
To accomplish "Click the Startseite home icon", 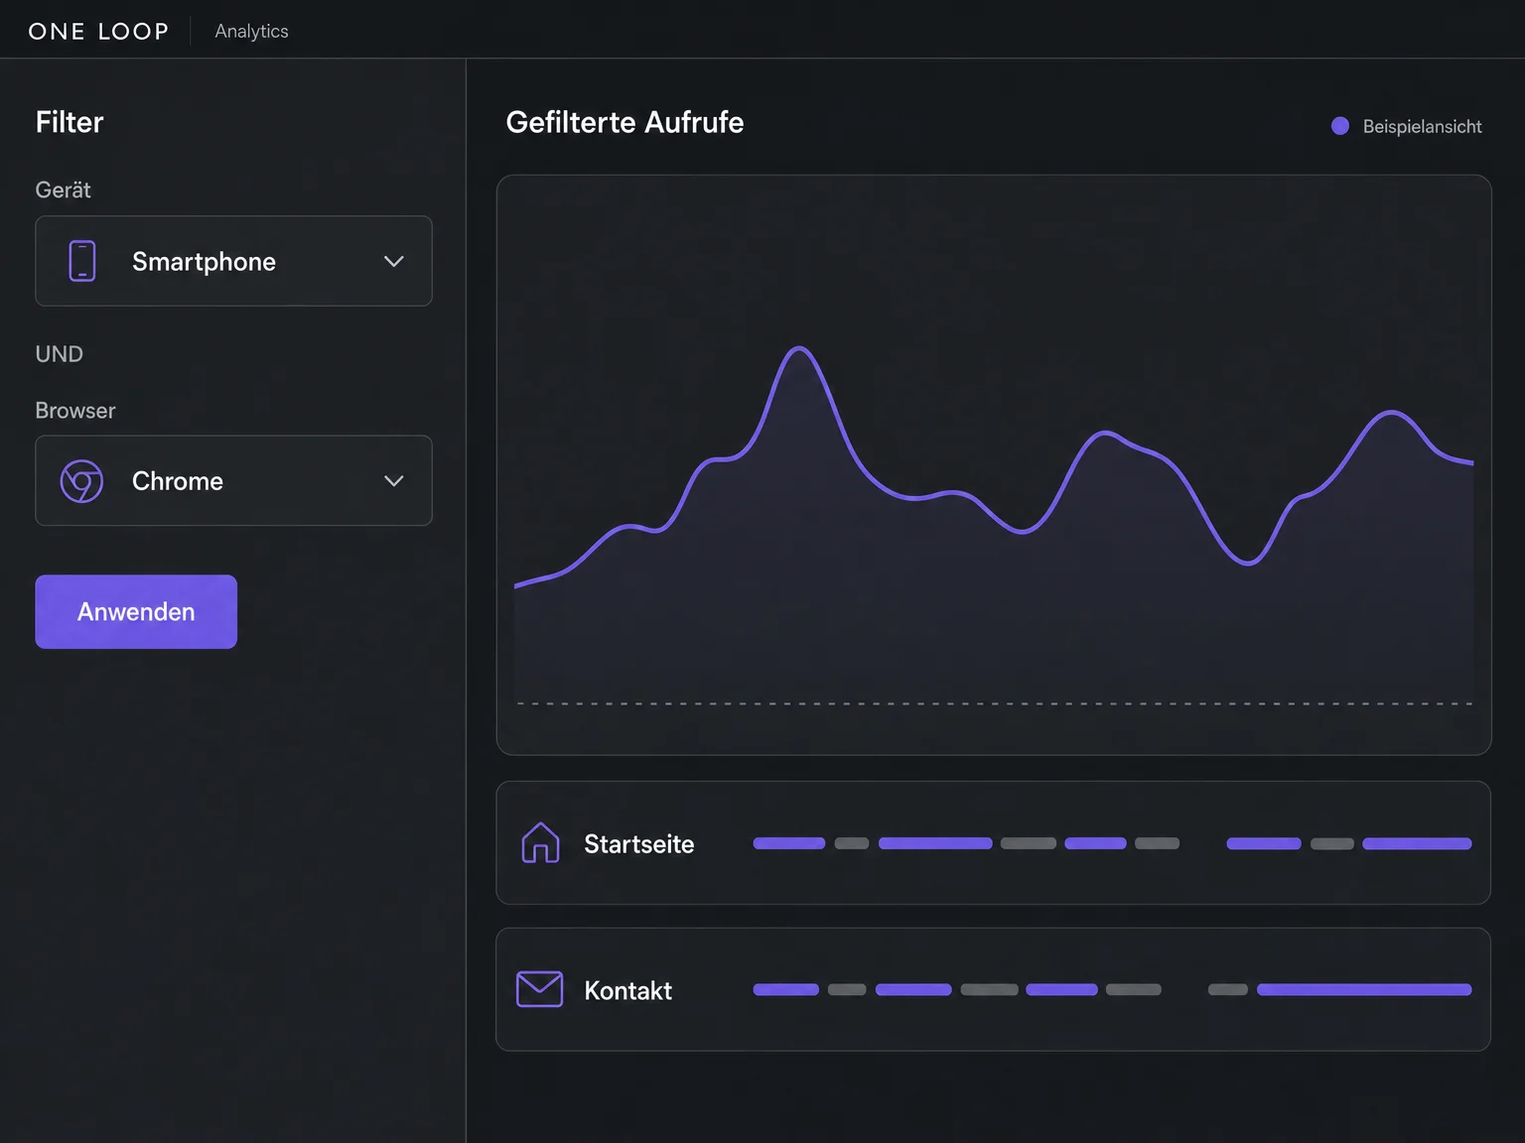I will (540, 843).
